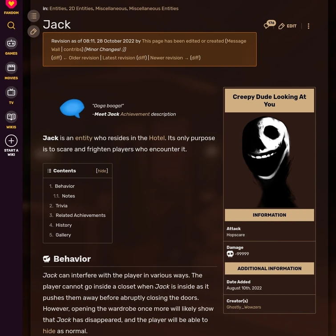Jump to Trivia in contents
This screenshot has height=336, width=336.
point(61,206)
